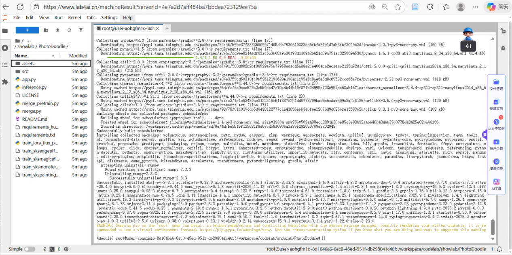Open the Run menu
This screenshot has height=255, width=512.
[59, 18]
